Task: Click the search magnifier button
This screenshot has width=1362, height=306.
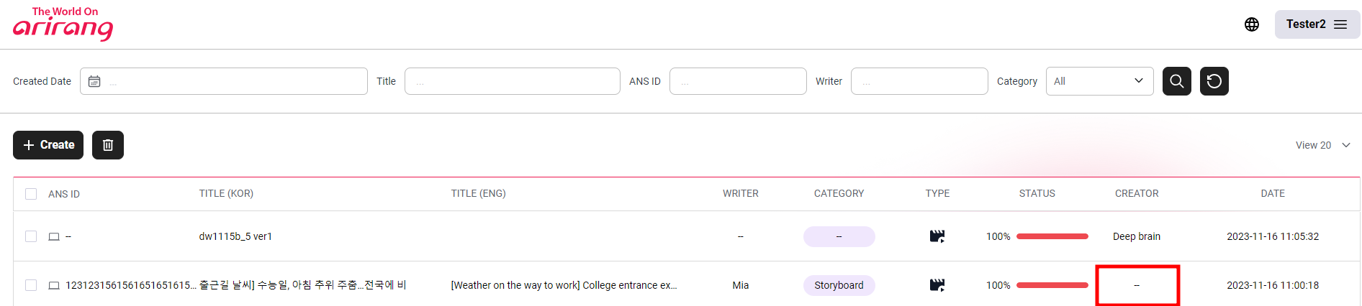Action: tap(1176, 81)
